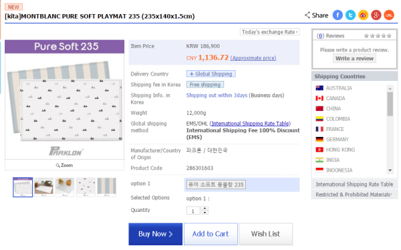Select the third thumbnail with wooden toys
Image resolution: width=401 pixels, height=250 pixels.
click(65, 187)
